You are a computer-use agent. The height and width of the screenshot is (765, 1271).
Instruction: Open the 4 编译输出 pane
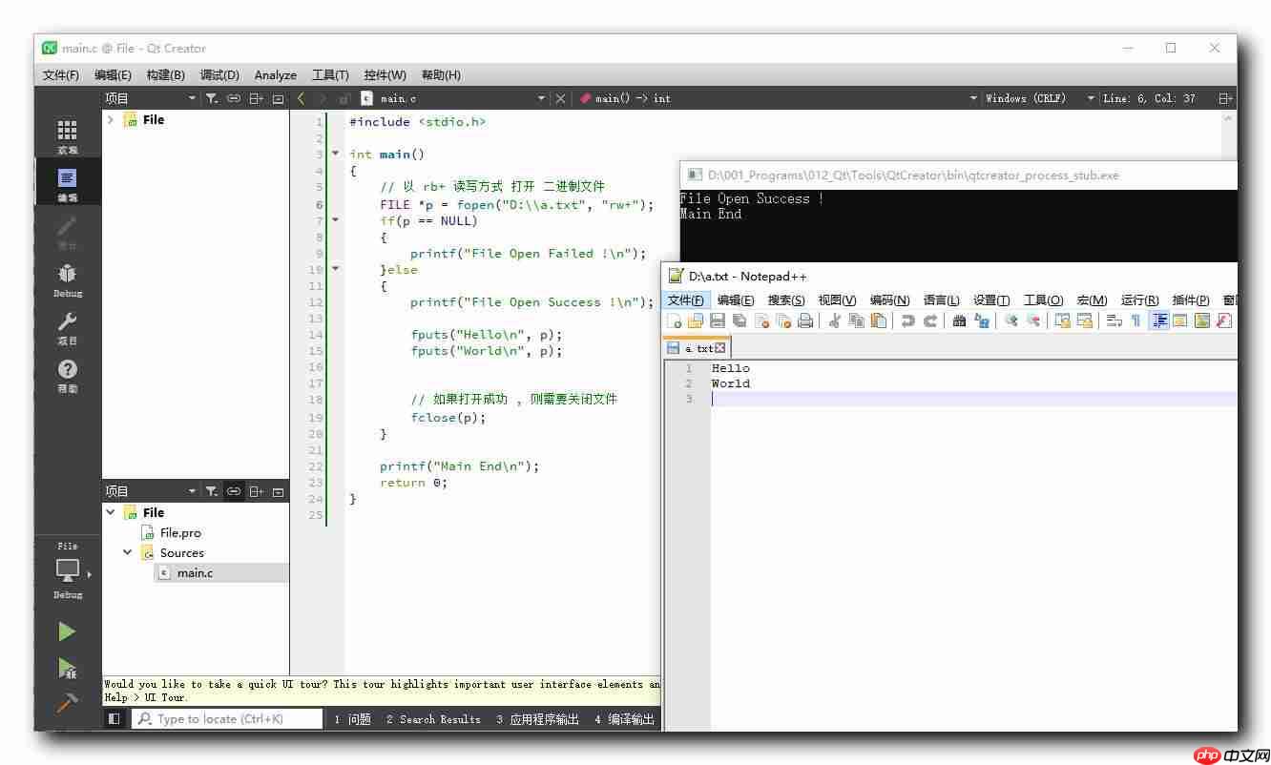625,719
